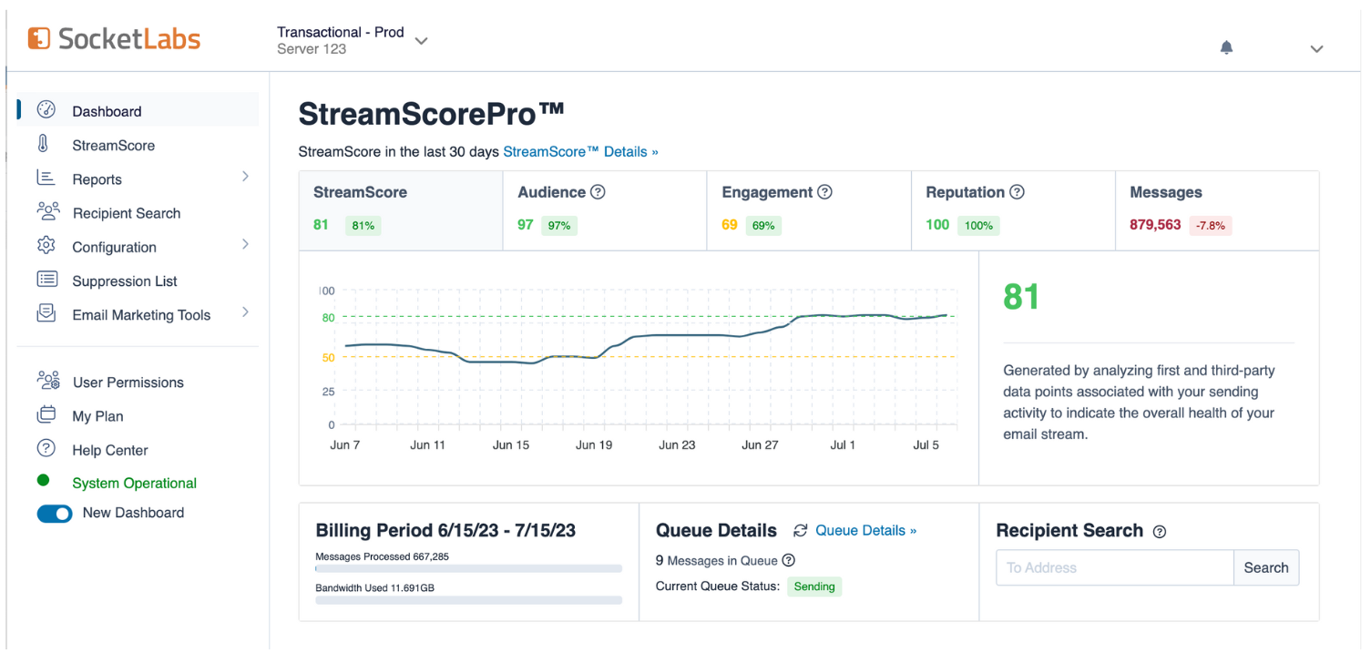Click the Recipient Search people icon
Image resolution: width=1371 pixels, height=653 pixels.
click(47, 211)
